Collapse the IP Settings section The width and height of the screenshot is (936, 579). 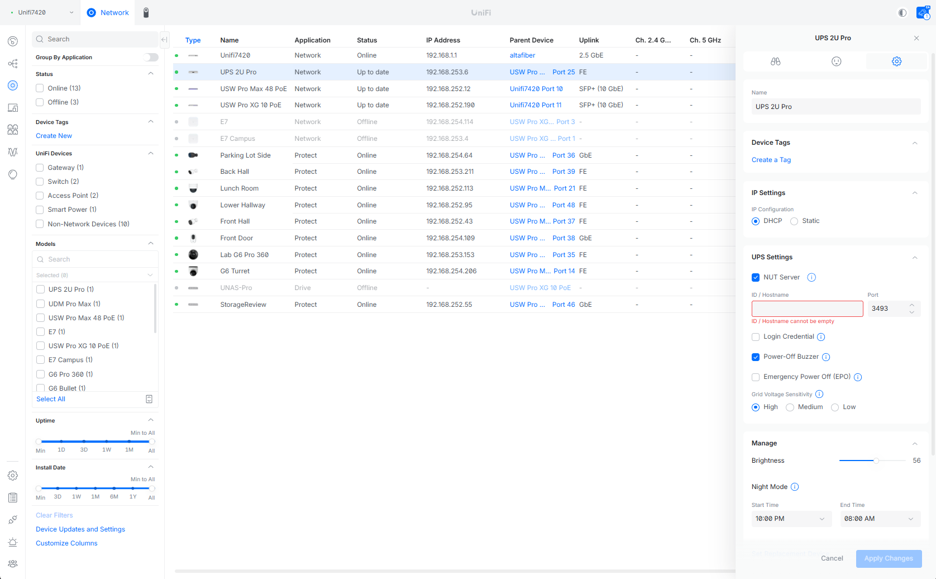(915, 193)
